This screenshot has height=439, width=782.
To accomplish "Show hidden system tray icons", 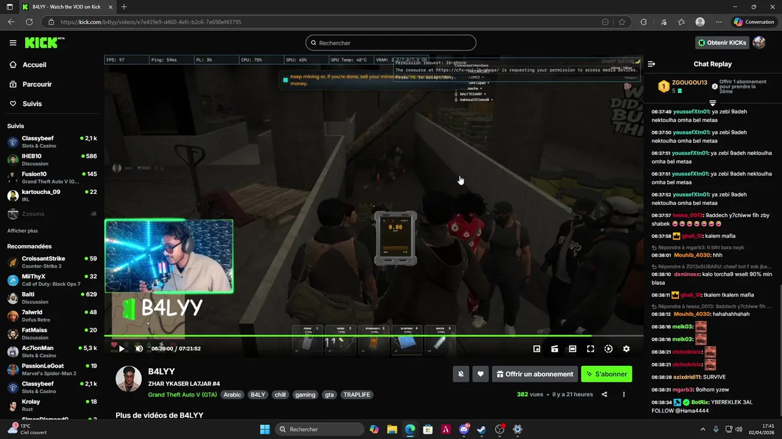I will tap(703, 429).
